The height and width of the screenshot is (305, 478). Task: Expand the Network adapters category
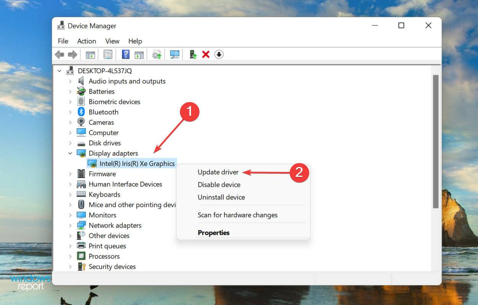pyautogui.click(x=70, y=225)
